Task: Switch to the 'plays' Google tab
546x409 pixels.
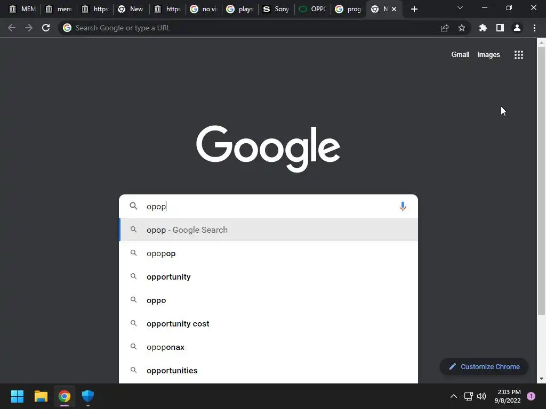Action: click(240, 9)
